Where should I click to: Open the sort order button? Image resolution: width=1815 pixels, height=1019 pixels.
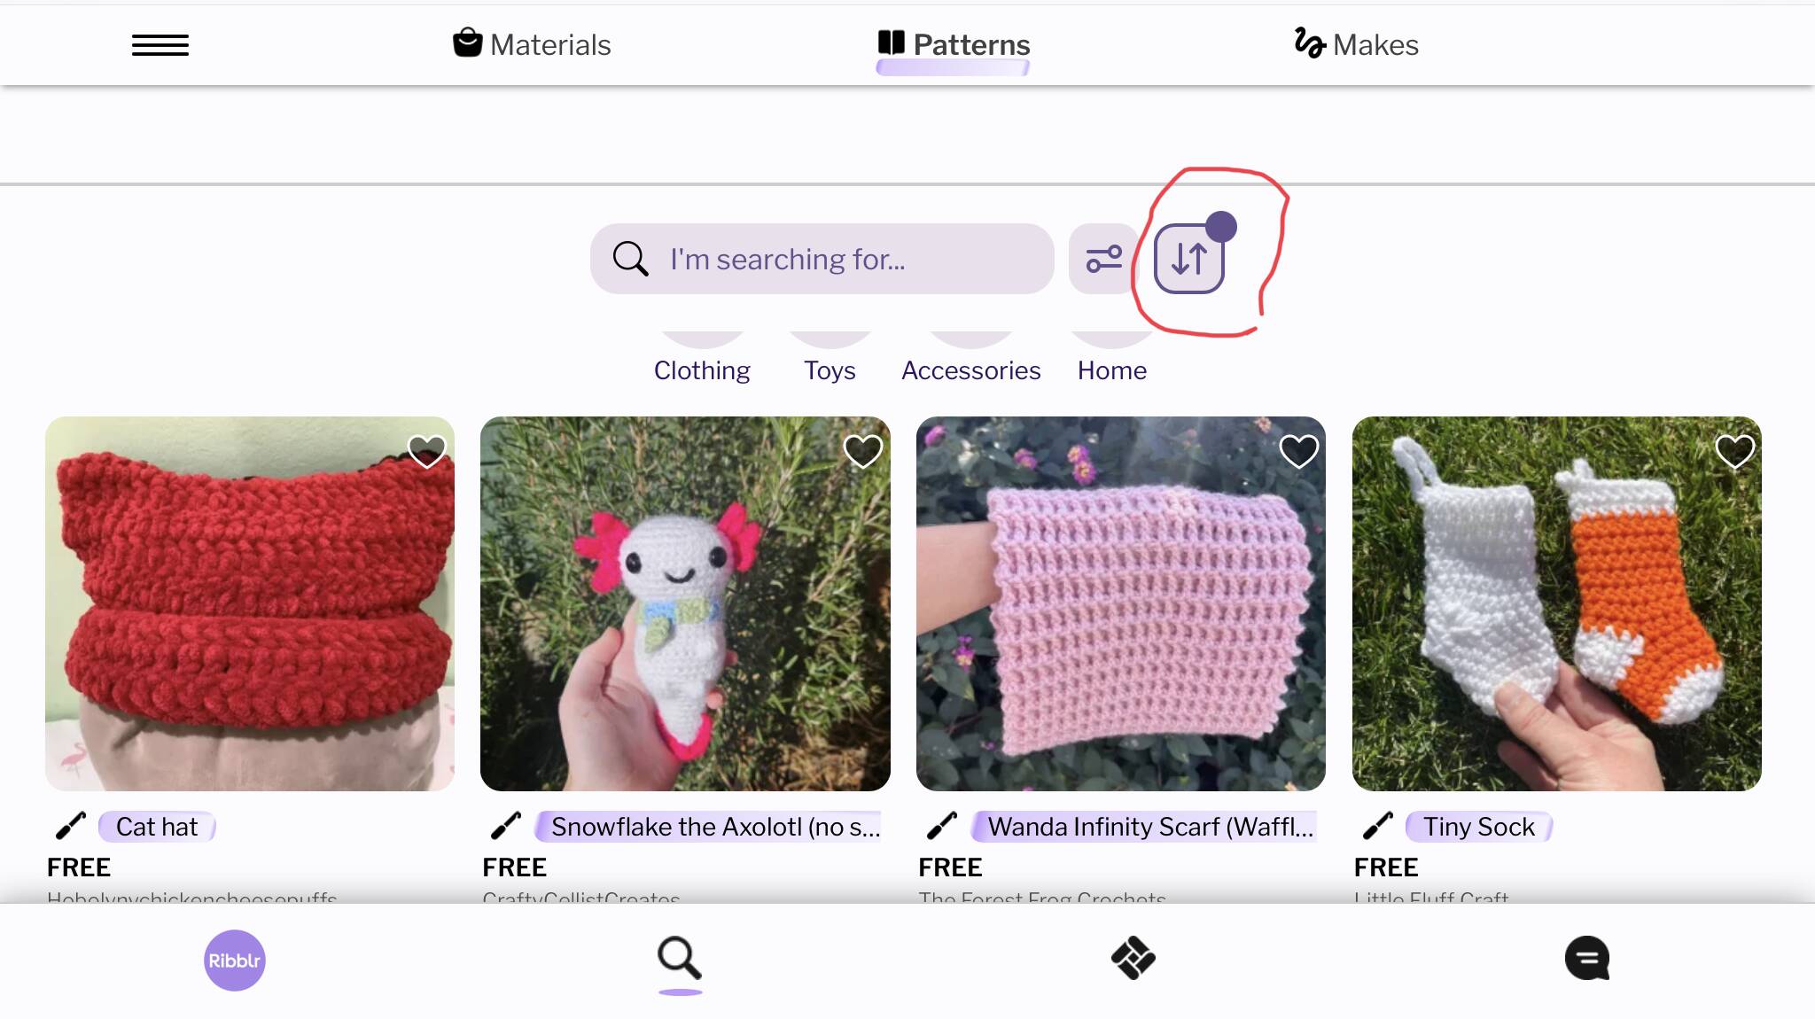point(1189,259)
